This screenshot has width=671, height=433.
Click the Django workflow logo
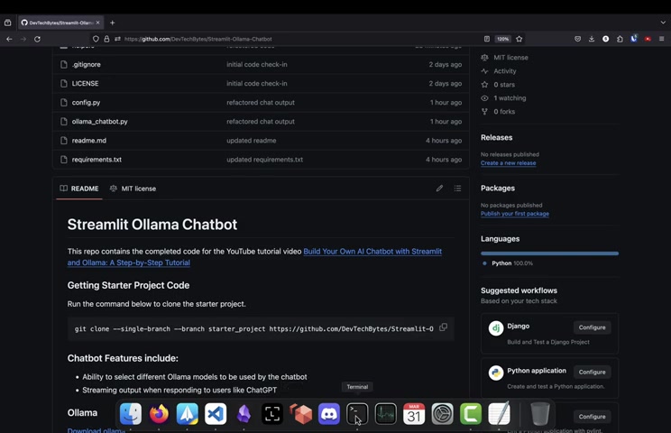(496, 328)
